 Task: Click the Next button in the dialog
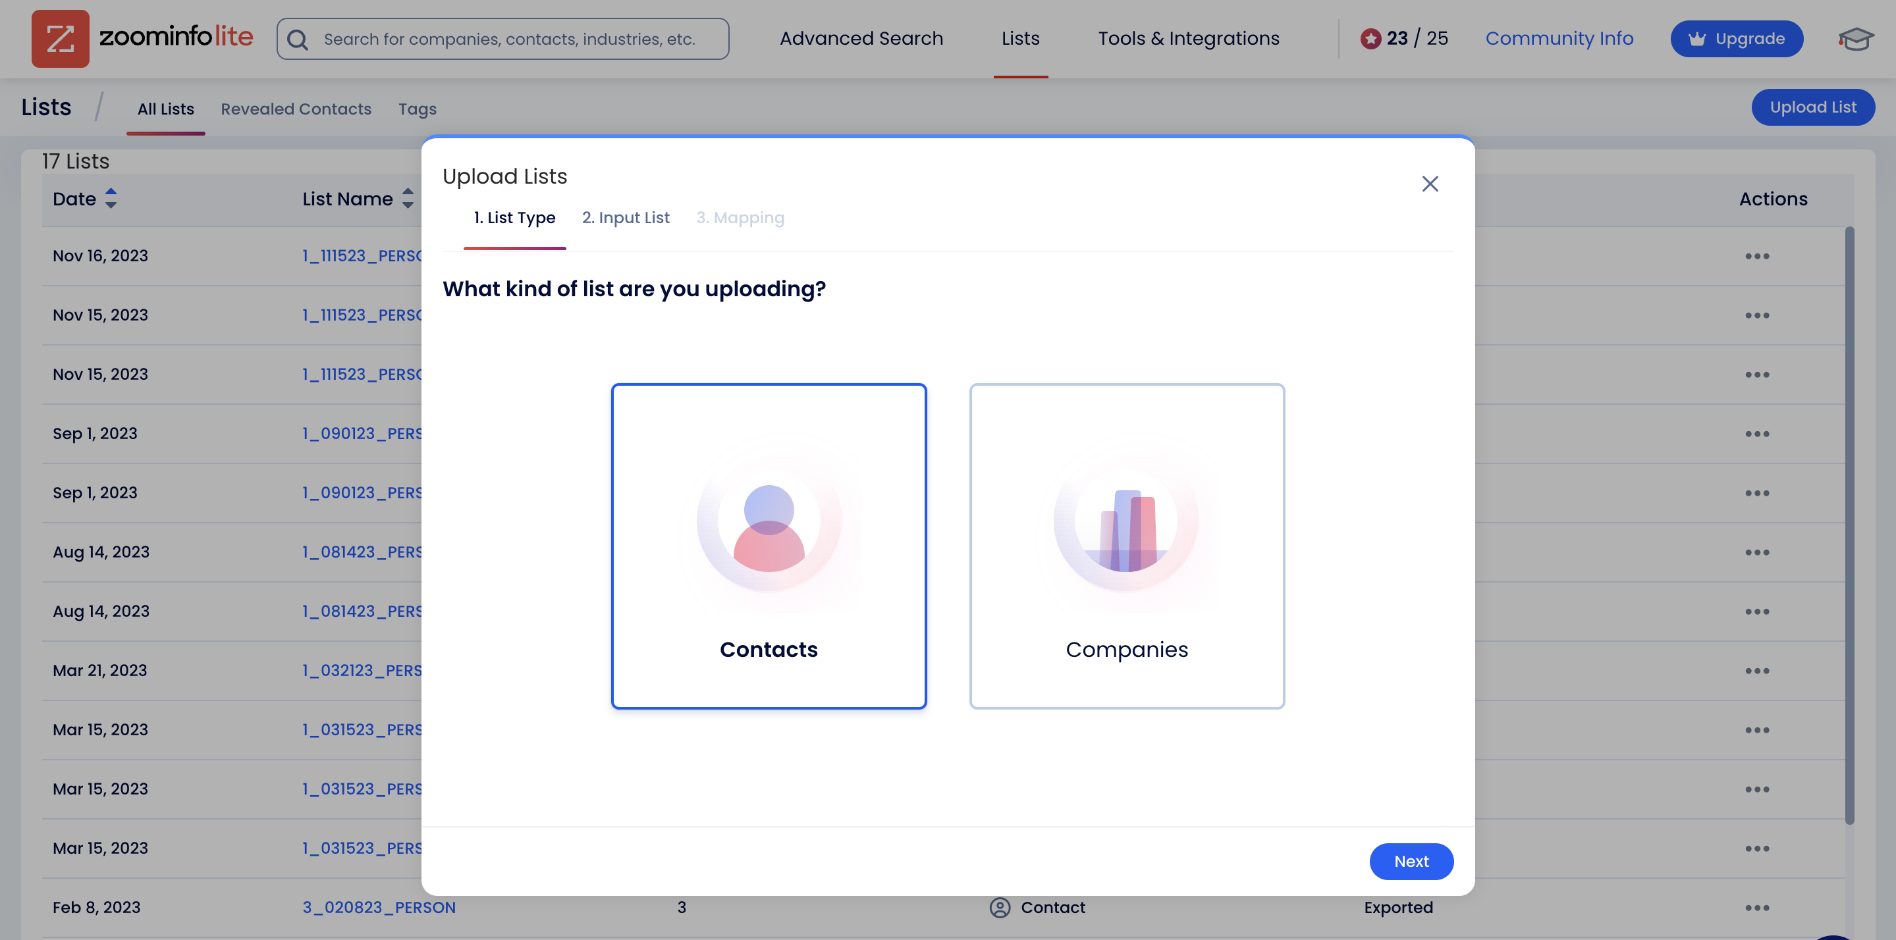(1411, 861)
